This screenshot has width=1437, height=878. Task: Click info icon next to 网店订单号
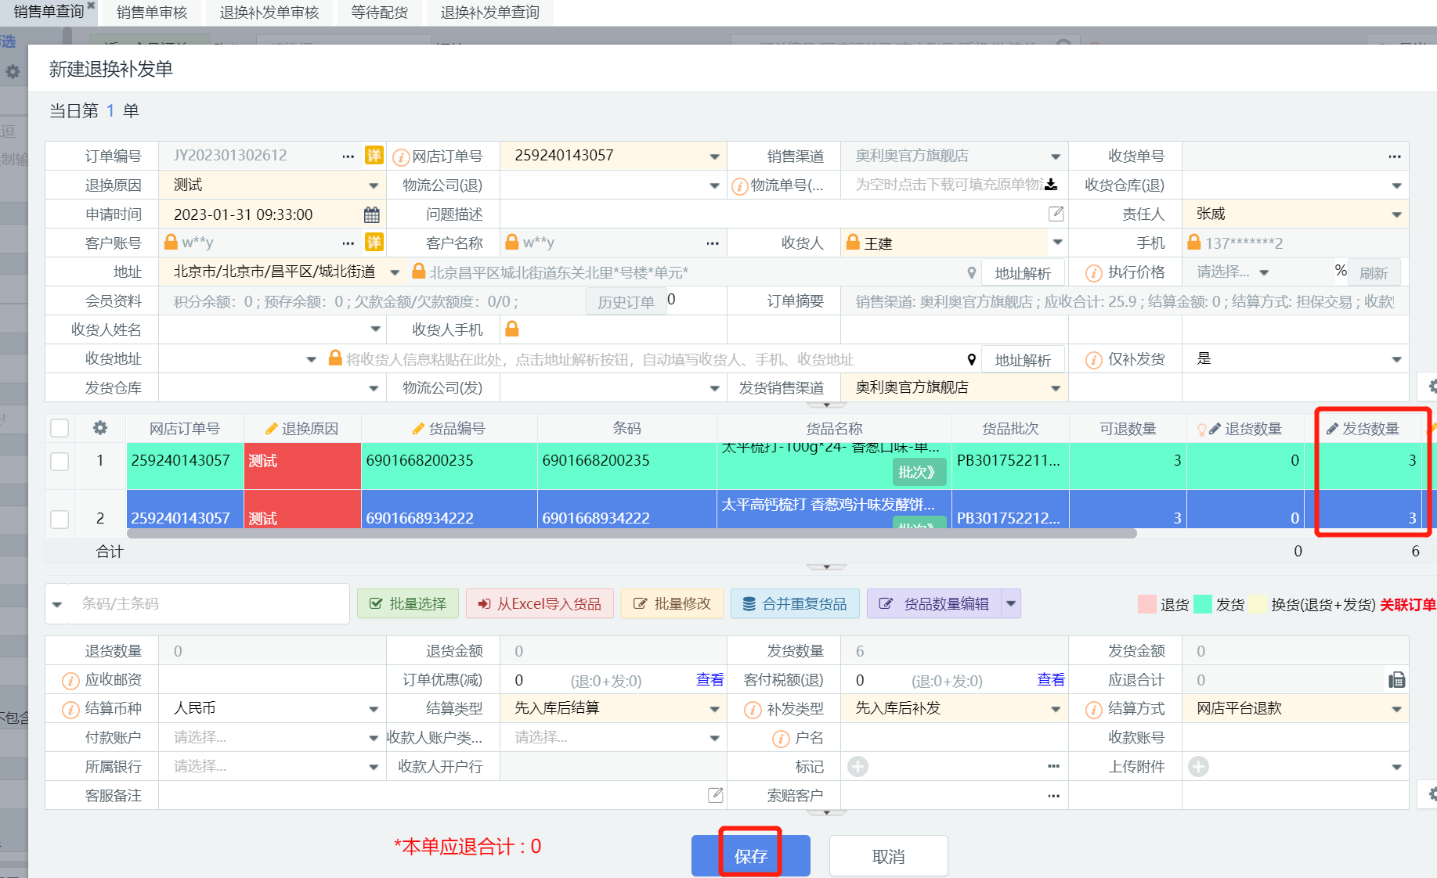[x=401, y=157]
